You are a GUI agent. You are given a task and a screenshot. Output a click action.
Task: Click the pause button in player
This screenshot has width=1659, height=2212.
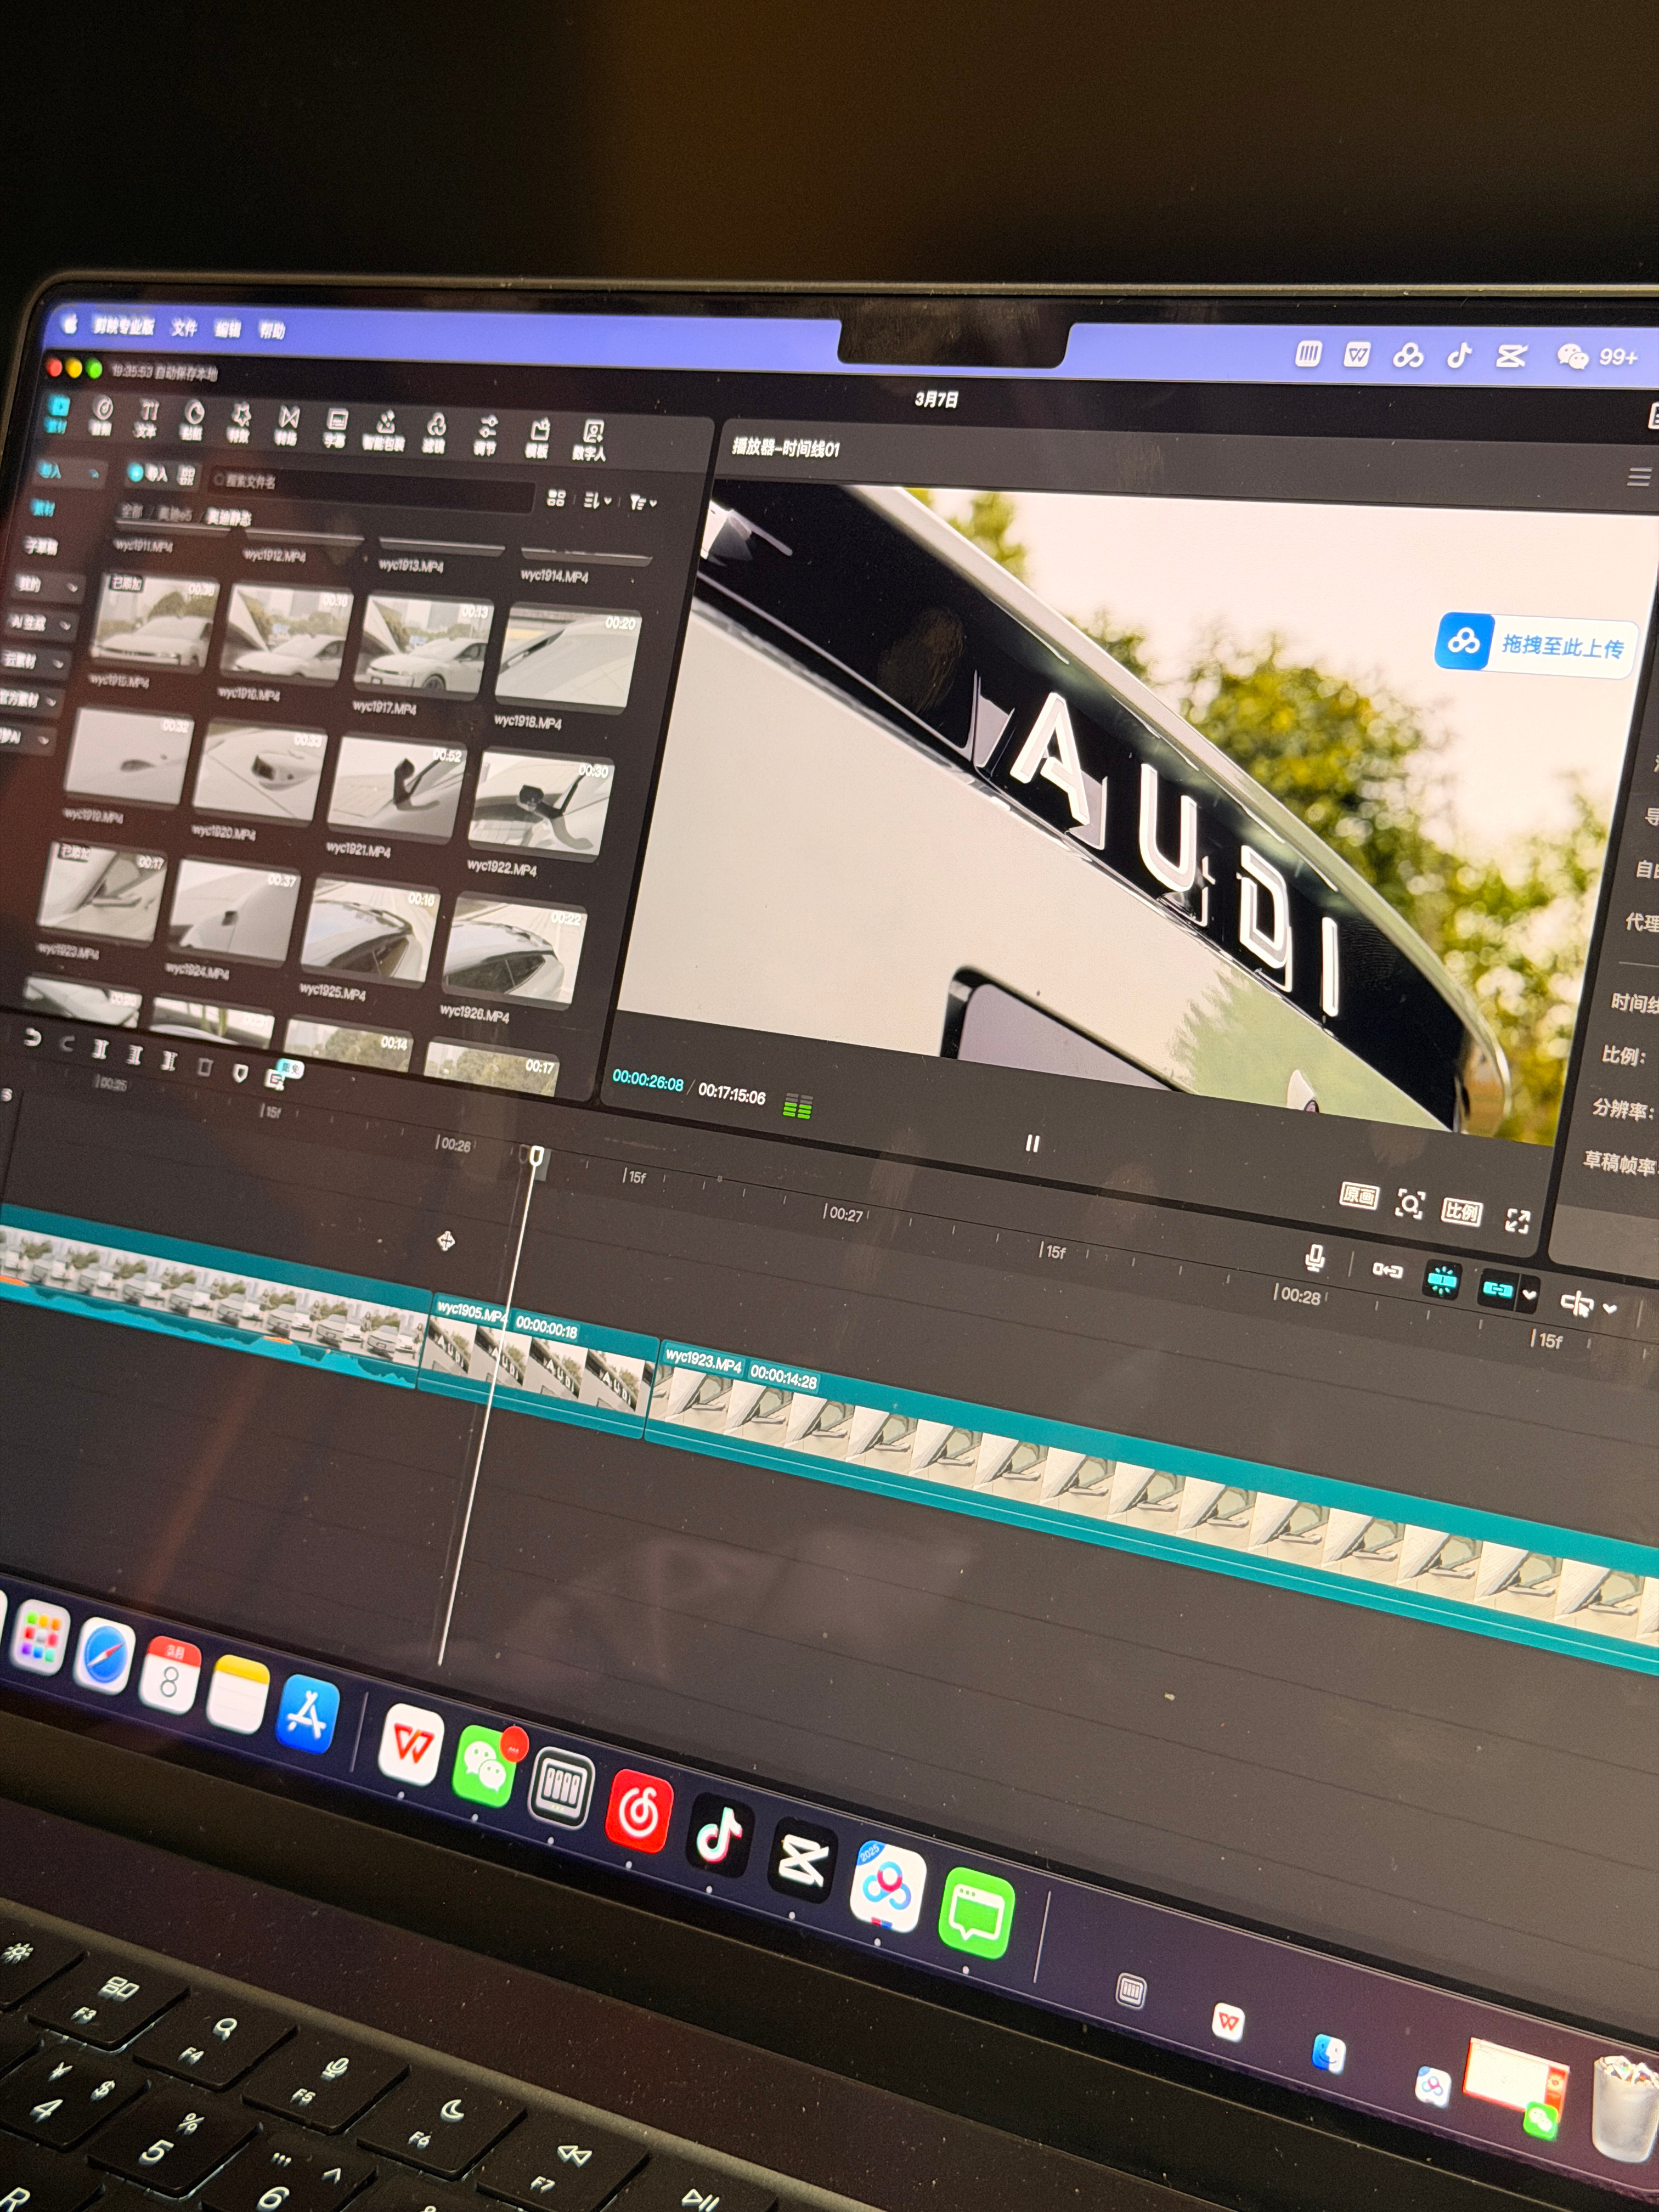click(x=1032, y=1143)
